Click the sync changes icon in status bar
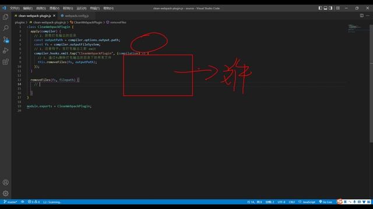 23,202
